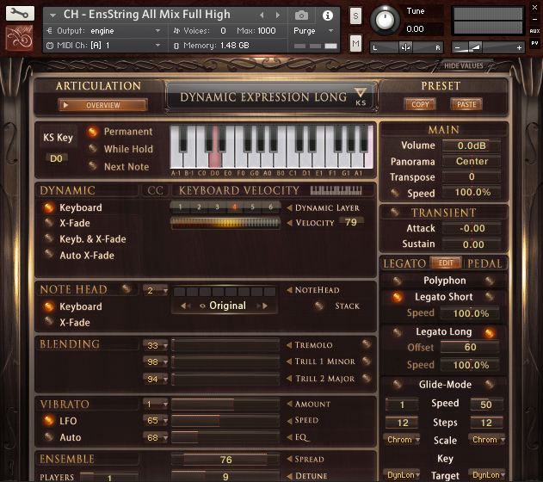This screenshot has width=543, height=482.
Task: Go to previous instrument arrow
Action: (262, 15)
